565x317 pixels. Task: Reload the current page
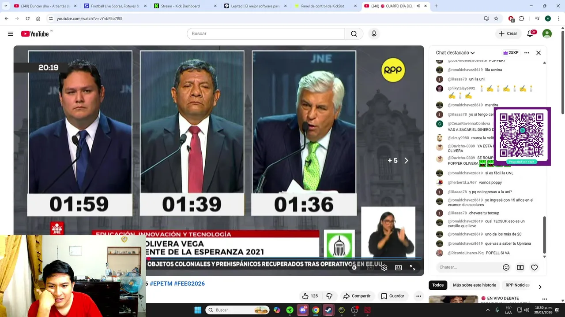click(27, 18)
